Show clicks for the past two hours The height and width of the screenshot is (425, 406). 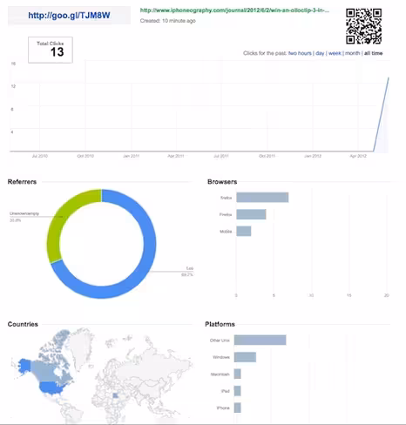click(300, 53)
